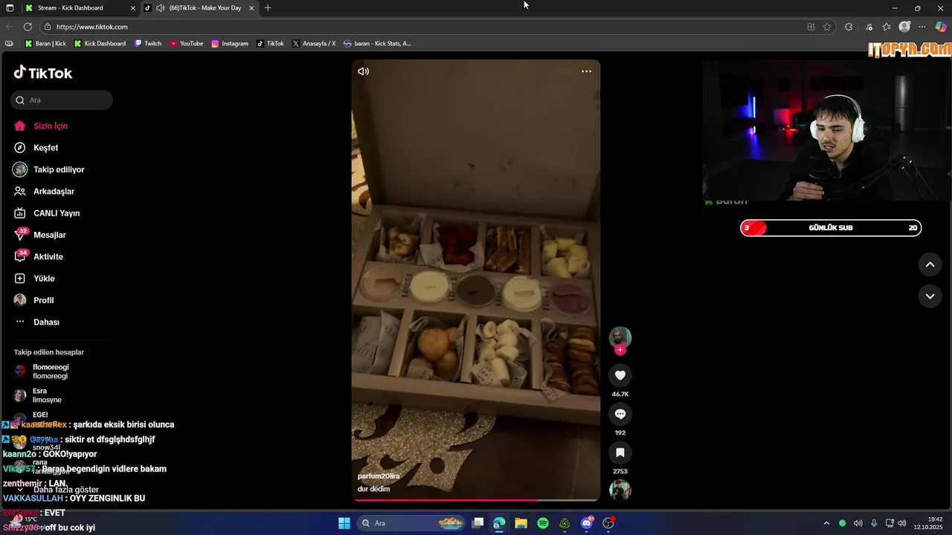Image resolution: width=952 pixels, height=535 pixels.
Task: Open Baran | Kick bookmark
Action: (x=45, y=44)
